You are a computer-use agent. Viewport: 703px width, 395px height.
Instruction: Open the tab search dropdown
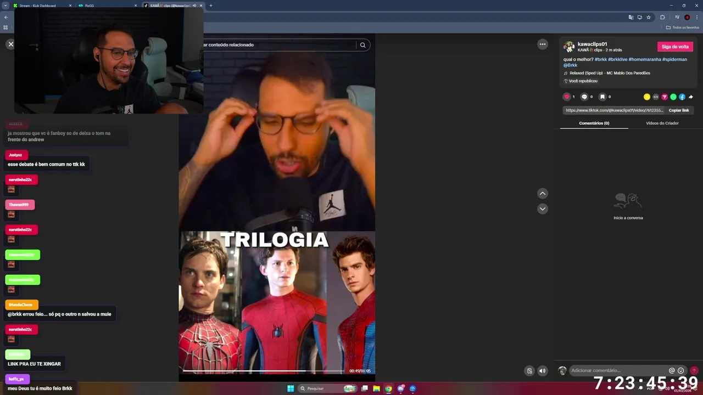(x=4, y=5)
